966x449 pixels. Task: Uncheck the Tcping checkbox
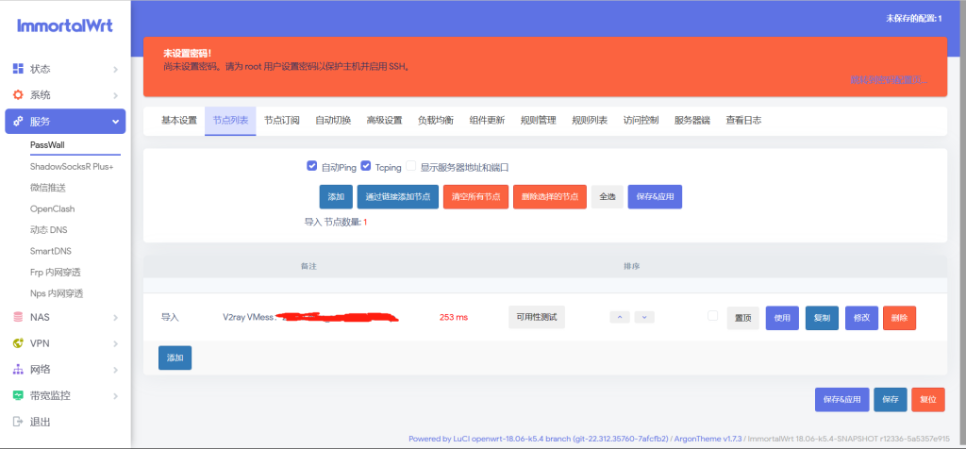tap(366, 166)
